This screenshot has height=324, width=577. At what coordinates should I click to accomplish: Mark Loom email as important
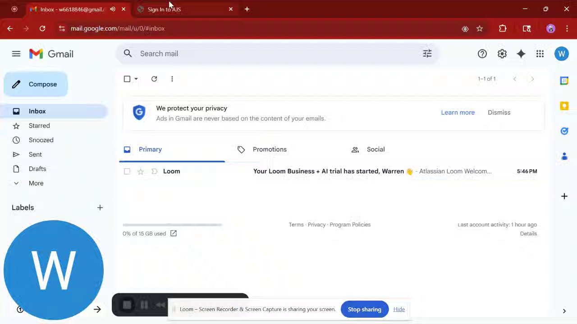(x=154, y=171)
